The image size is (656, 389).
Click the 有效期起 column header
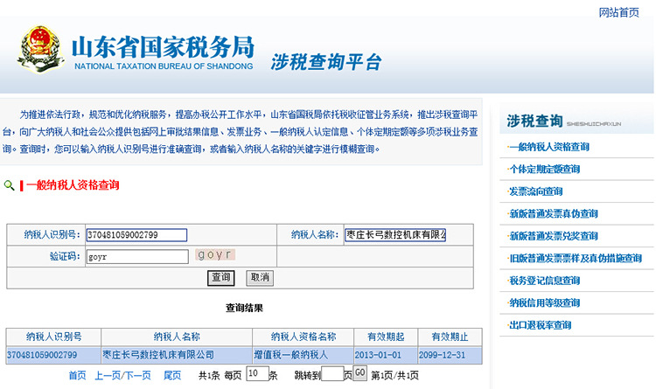point(386,337)
